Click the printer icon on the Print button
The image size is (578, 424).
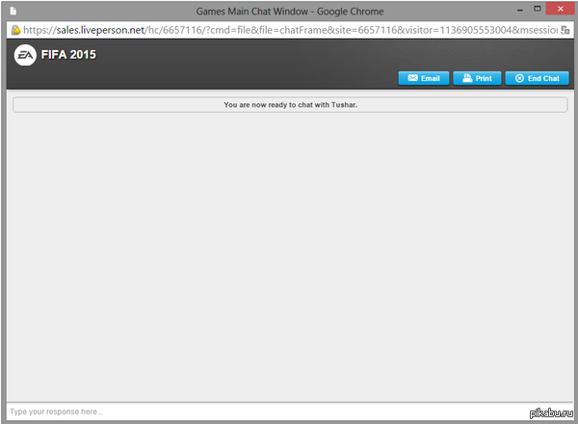465,78
